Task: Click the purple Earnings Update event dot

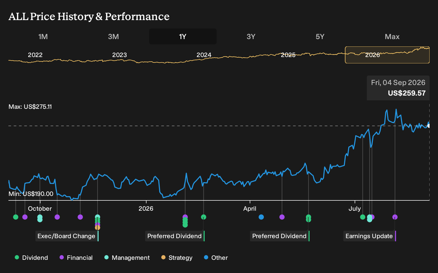Action: pyautogui.click(x=395, y=217)
